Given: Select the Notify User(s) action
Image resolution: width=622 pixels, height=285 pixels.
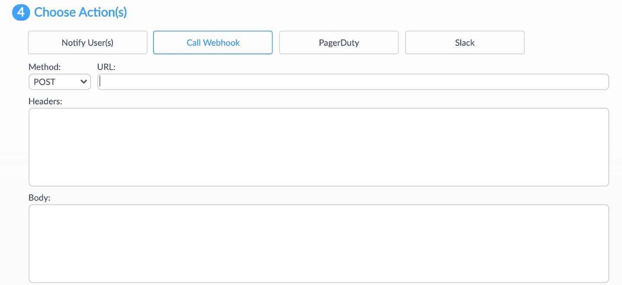Looking at the screenshot, I should [x=88, y=43].
